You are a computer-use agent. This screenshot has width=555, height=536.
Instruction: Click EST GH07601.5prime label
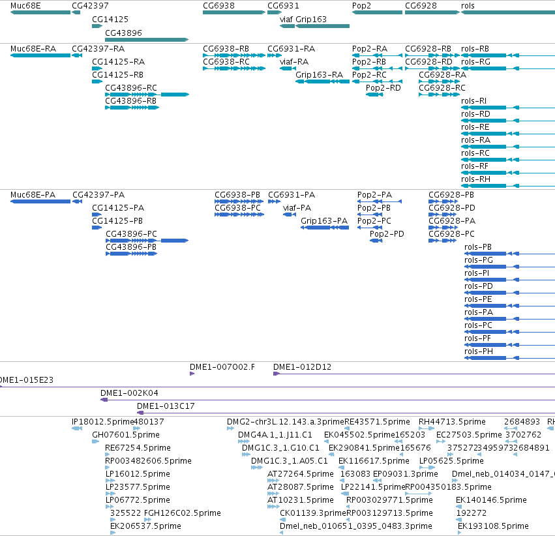pyautogui.click(x=126, y=435)
